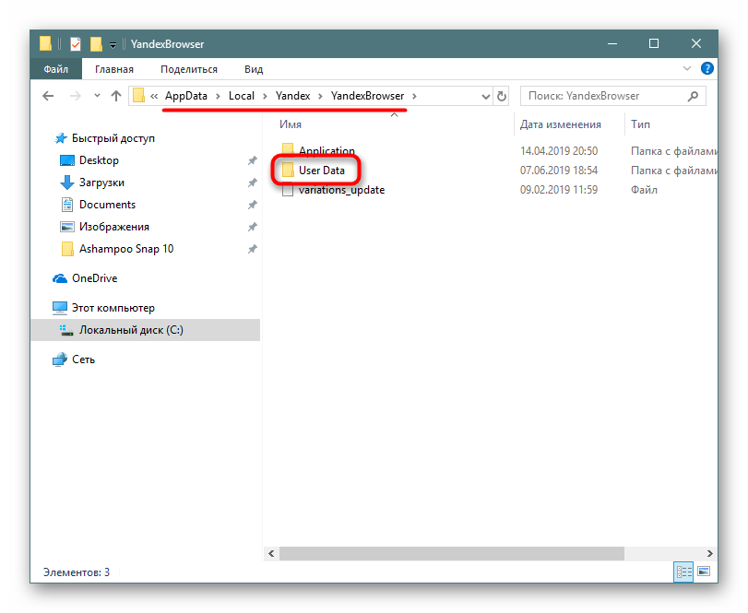This screenshot has width=748, height=613.
Task: Click the date 09.02.2019 11:59
Action: (x=559, y=190)
